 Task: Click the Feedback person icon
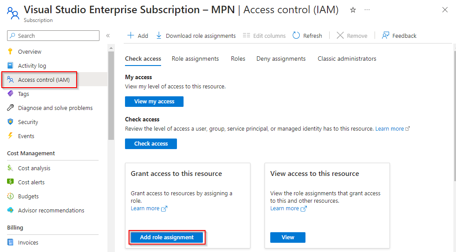click(385, 36)
